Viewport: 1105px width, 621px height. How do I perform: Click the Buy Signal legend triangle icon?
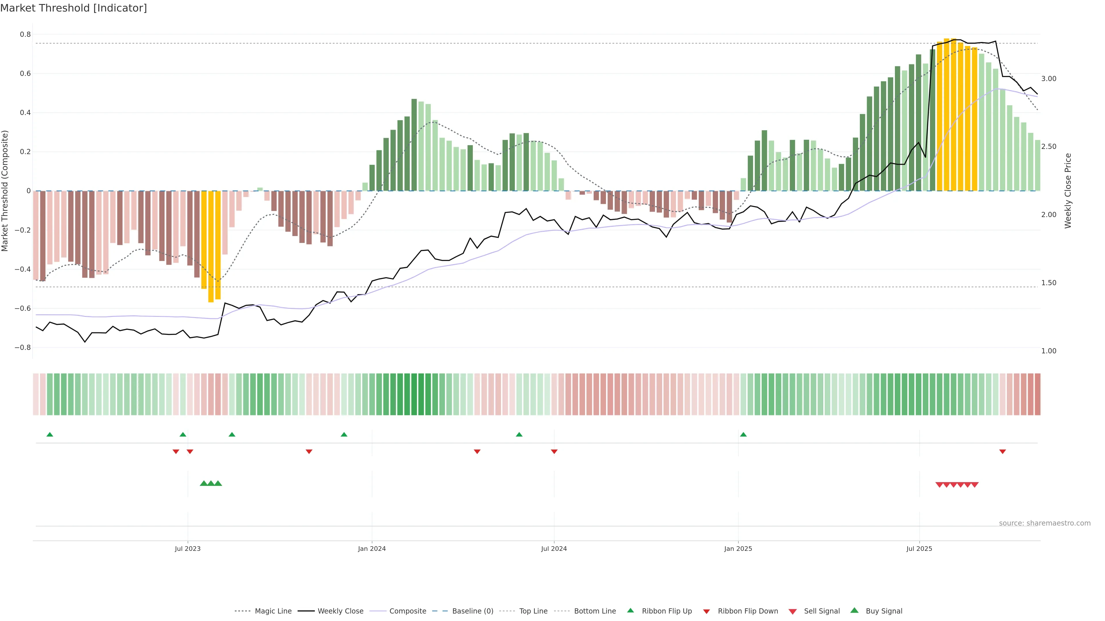(854, 610)
